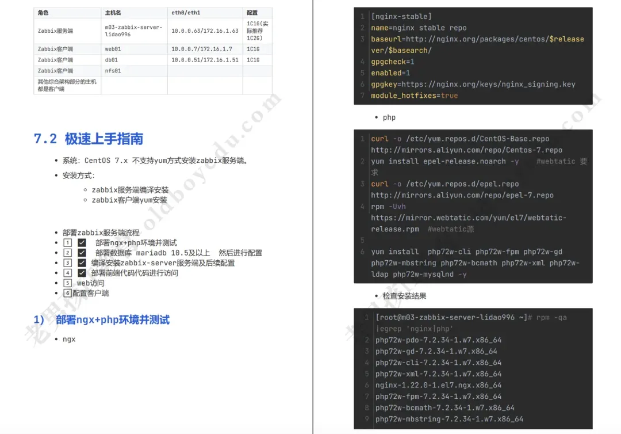Toggle checkbox for 部署前端代码代码进行访问
Viewport: 621px width, 434px height.
(x=82, y=273)
